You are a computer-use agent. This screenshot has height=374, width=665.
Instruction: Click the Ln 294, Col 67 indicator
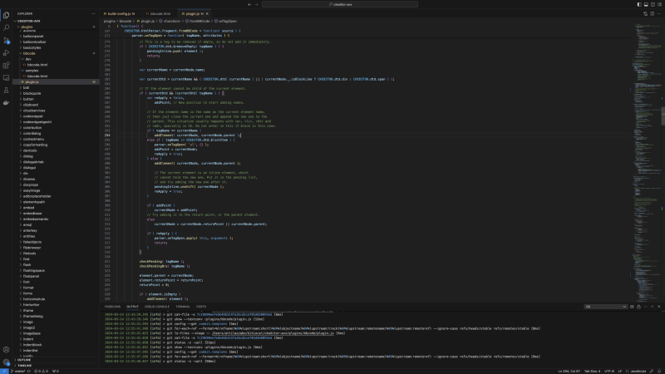coord(569,371)
